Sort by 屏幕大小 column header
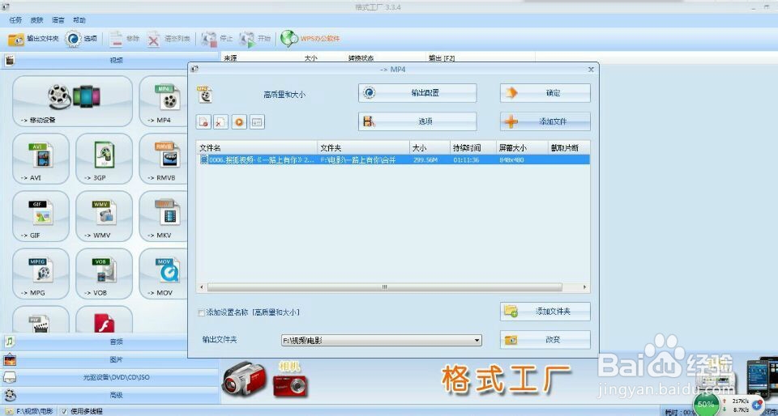Viewport: 778px width, 416px height. (x=522, y=147)
